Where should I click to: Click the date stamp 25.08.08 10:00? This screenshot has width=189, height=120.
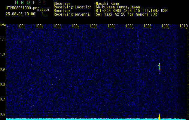20,14
